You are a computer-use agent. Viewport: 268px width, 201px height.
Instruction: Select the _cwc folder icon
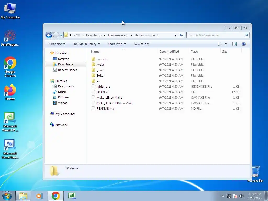(93, 70)
